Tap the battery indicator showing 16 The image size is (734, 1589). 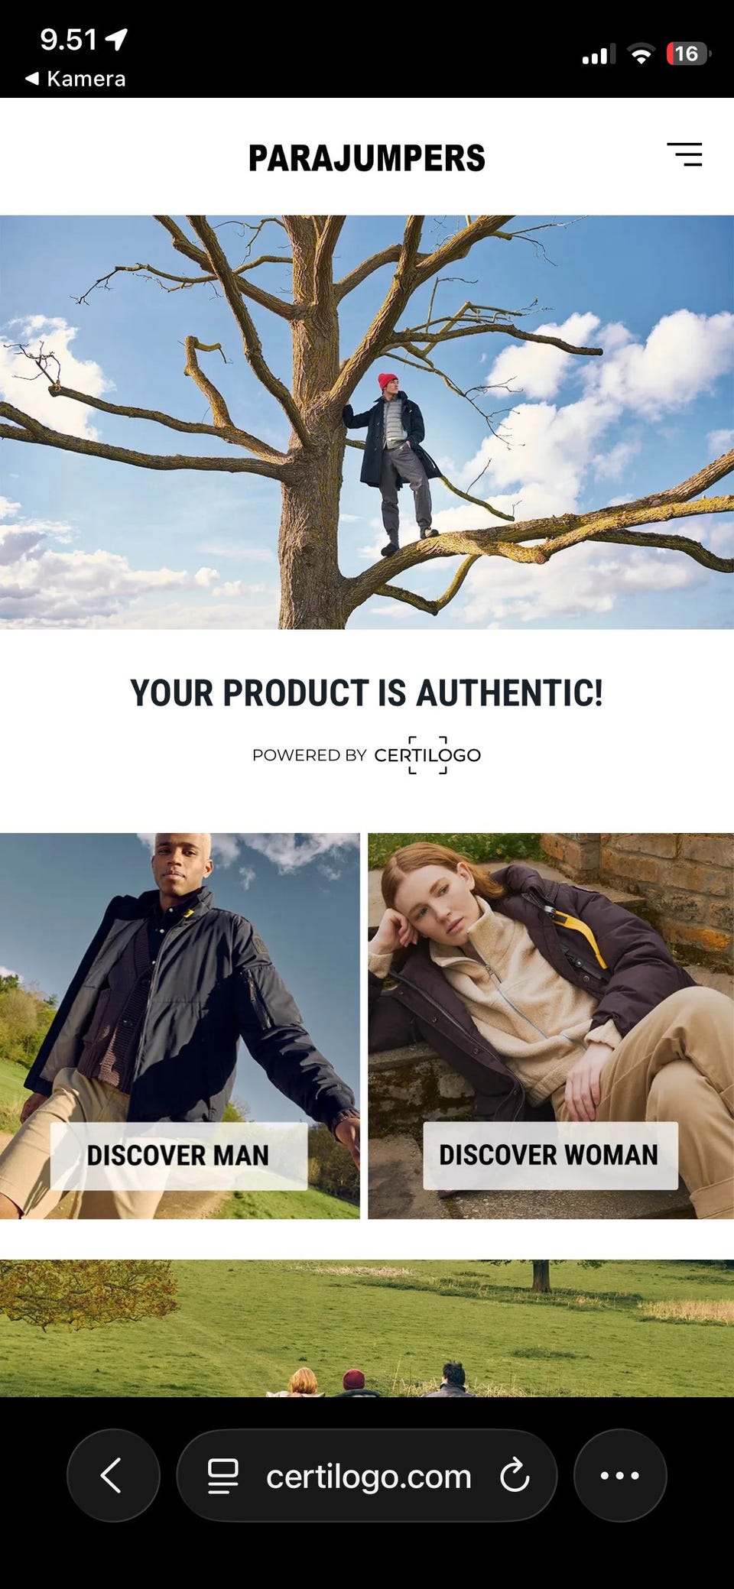click(x=688, y=54)
